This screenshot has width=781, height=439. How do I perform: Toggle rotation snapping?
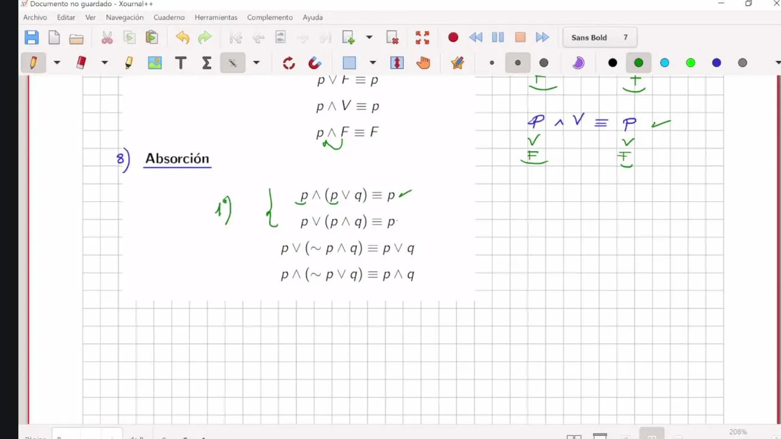pos(289,63)
